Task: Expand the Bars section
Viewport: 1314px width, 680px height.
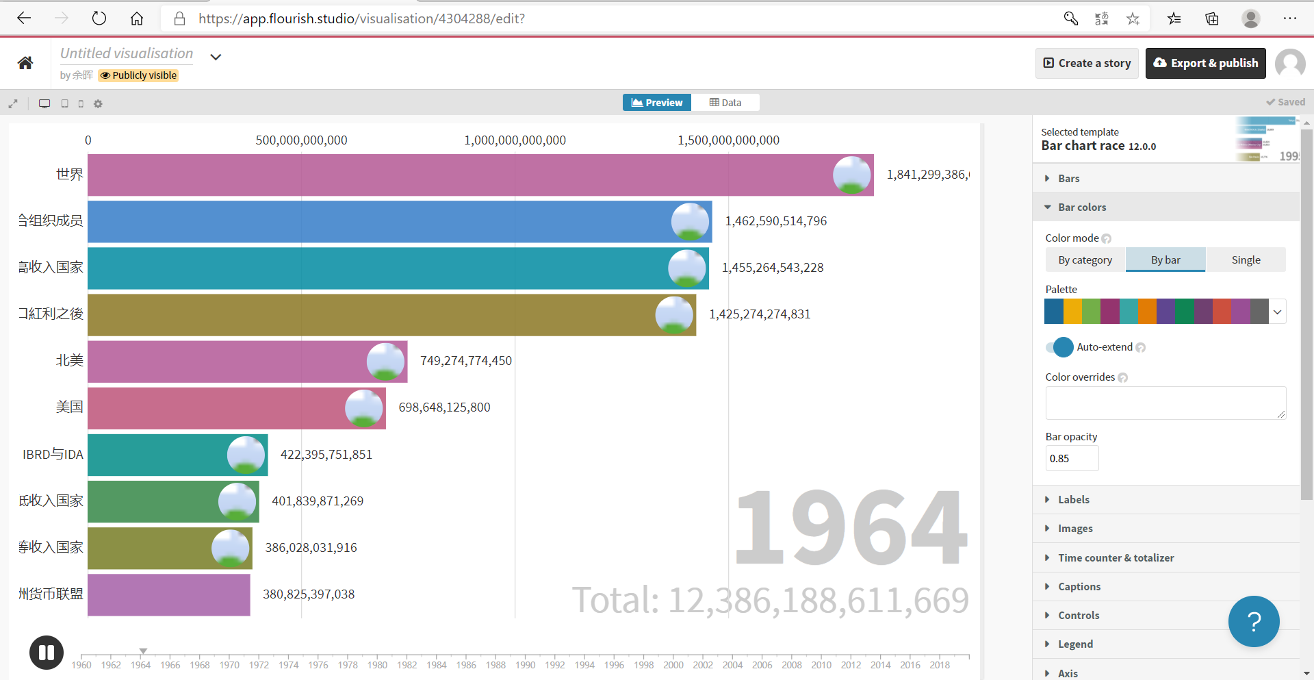Action: coord(1165,178)
